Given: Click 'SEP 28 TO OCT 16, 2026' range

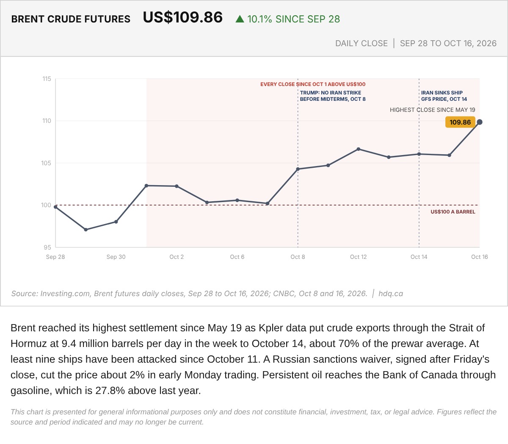Looking at the screenshot, I should 448,43.
